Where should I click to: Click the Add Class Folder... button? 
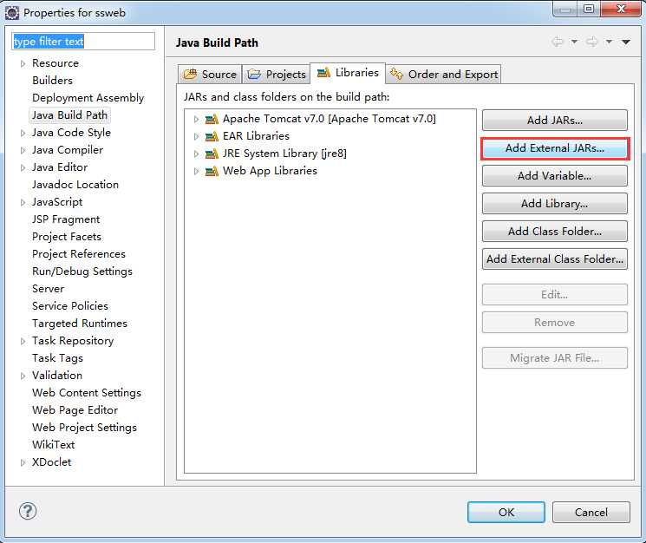555,231
